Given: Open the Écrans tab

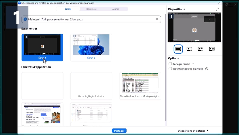Looking at the screenshot, I should pos(68,9).
